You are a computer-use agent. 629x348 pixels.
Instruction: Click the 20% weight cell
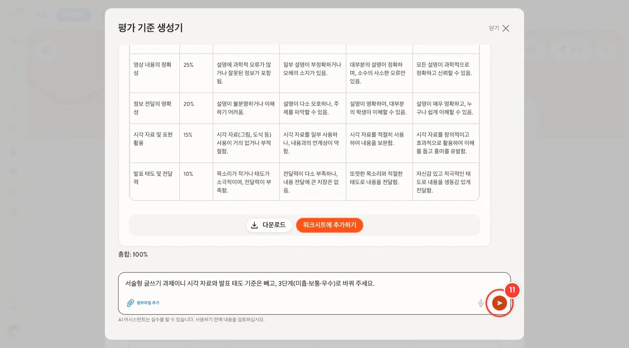click(x=196, y=108)
